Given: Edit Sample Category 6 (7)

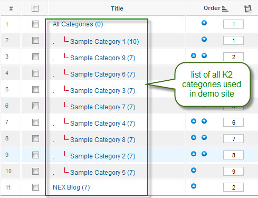Looking at the screenshot, I should tap(102, 74).
